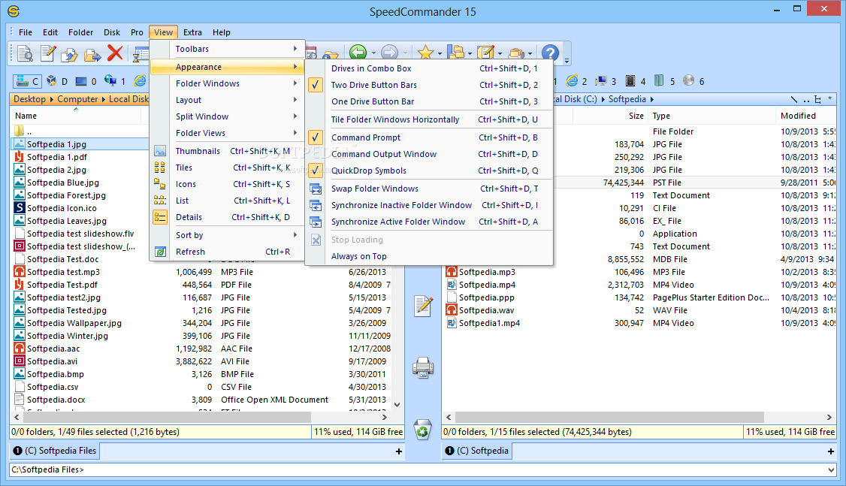The width and height of the screenshot is (846, 486).
Task: Click the QuickDrop notepad edit symbol
Action: point(423,306)
